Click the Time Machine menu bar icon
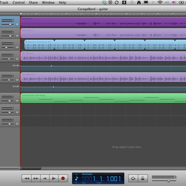Screen dimensions: 186x186 click(132, 3)
